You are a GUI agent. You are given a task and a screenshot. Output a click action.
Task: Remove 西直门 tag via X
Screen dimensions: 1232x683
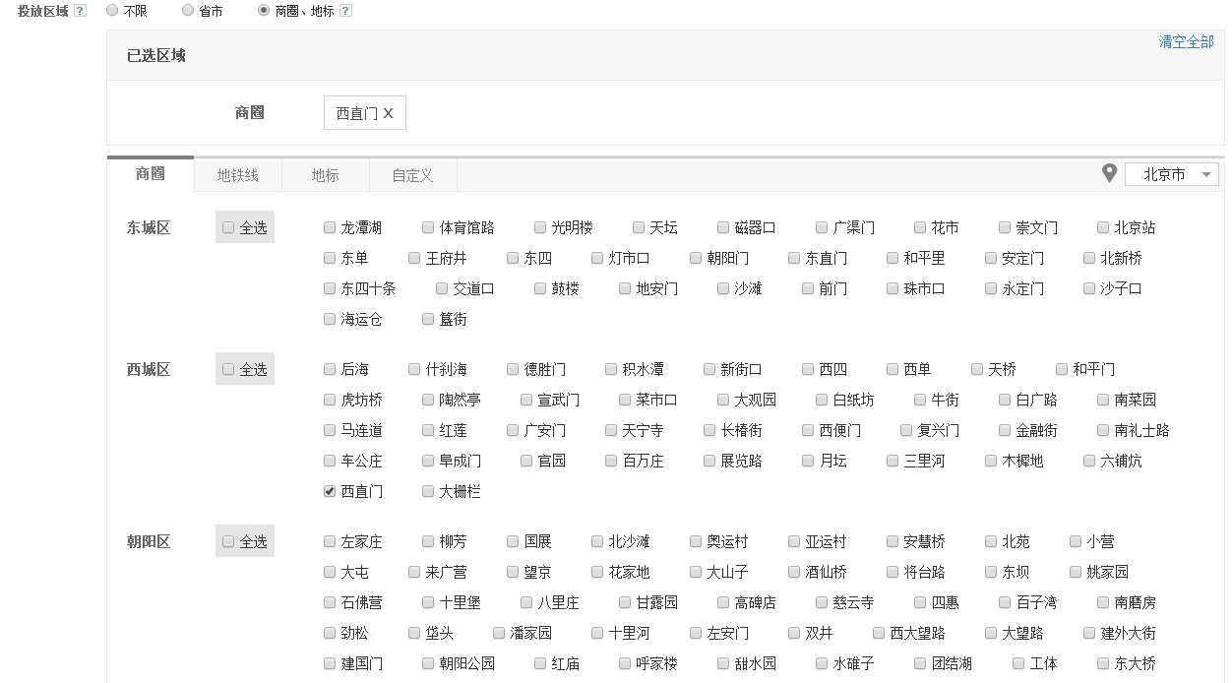click(388, 113)
